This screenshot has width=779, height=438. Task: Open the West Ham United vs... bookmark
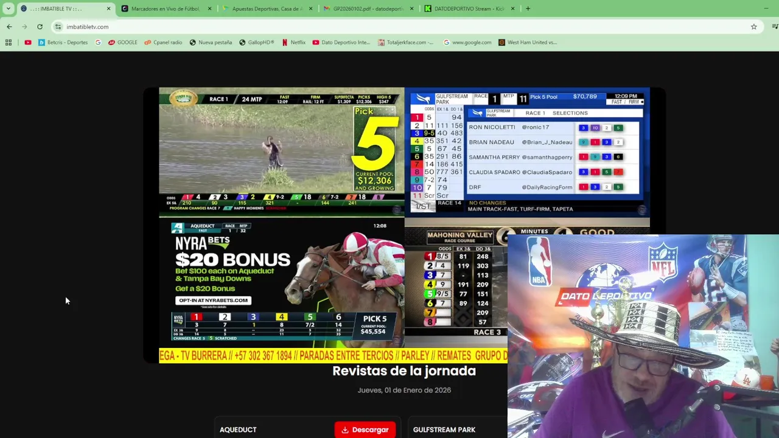pyautogui.click(x=528, y=43)
